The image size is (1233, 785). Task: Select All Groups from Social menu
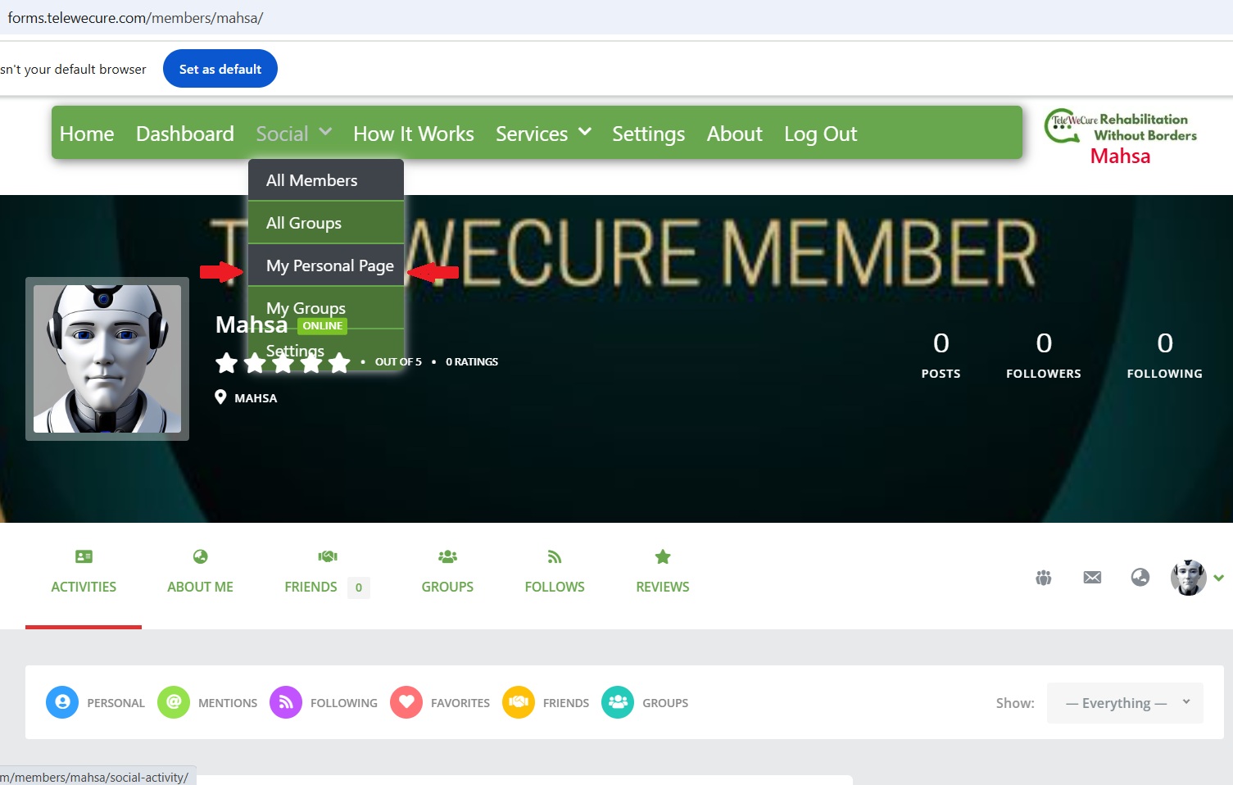click(x=326, y=223)
